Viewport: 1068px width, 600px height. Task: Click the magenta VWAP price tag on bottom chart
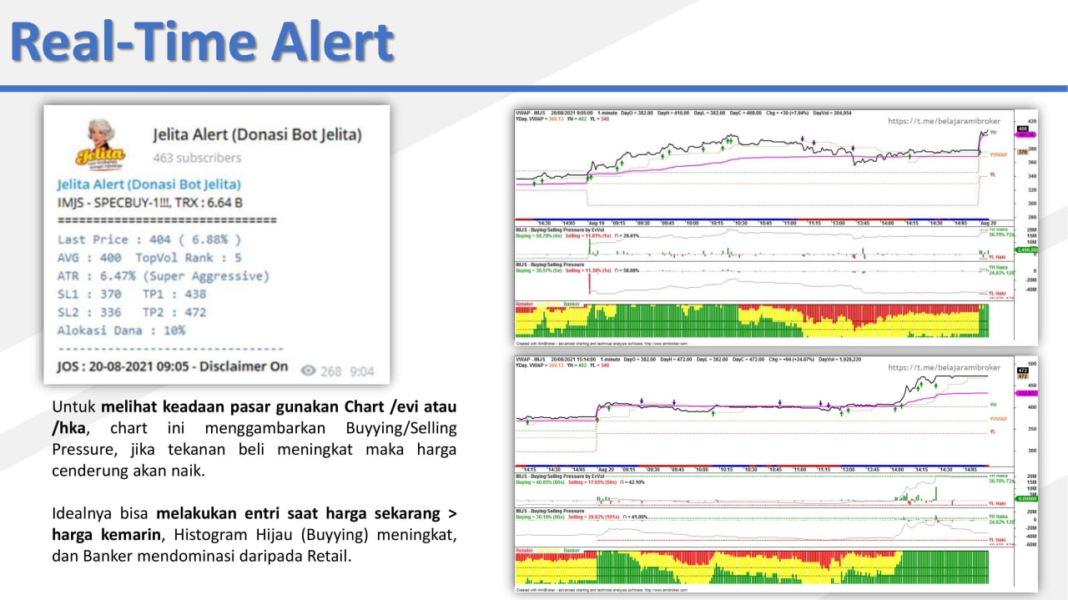1025,393
